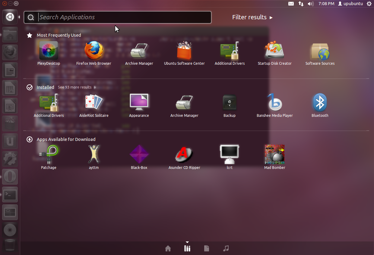Open Home Folder from the launcher
374x255 pixels.
click(10, 35)
